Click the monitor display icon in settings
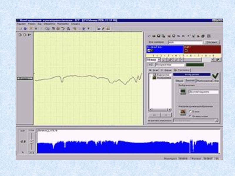 182,92
